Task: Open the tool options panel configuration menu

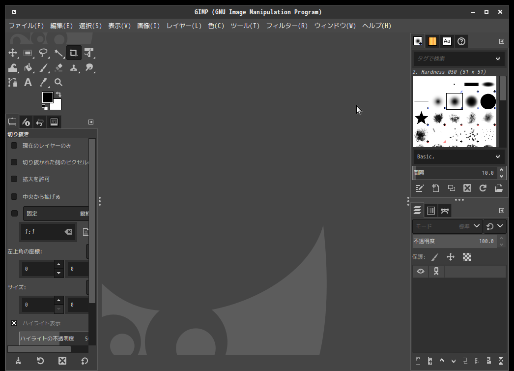Action: coord(91,122)
